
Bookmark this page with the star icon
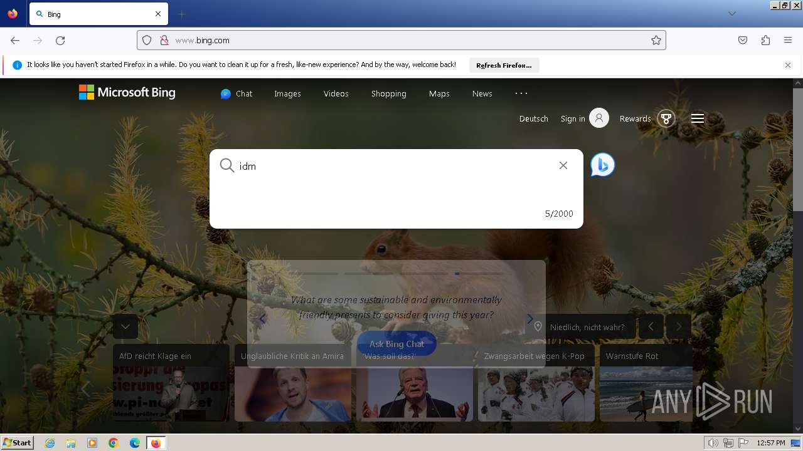click(x=656, y=40)
